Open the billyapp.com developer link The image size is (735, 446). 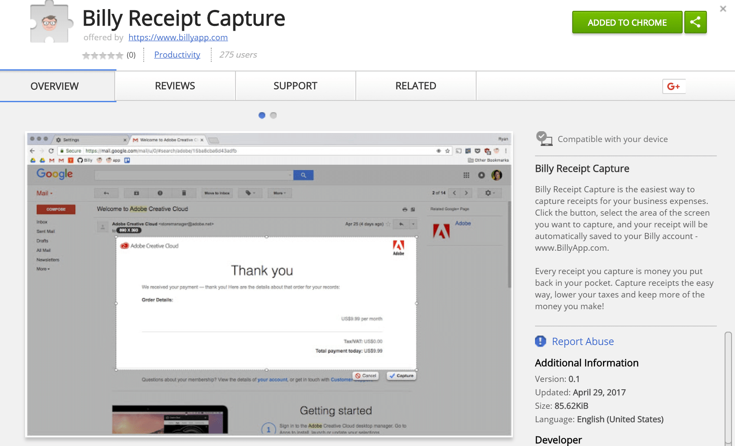coord(178,37)
